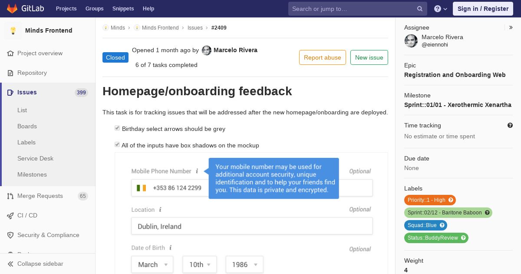
Task: Open the Help menu item in the navbar
Action: 148,9
